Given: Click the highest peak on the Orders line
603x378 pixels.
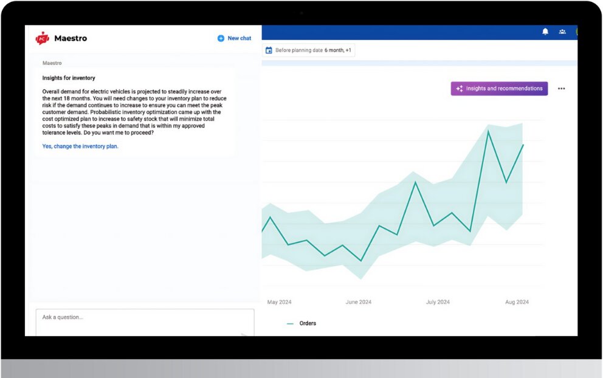Looking at the screenshot, I should click(488, 131).
